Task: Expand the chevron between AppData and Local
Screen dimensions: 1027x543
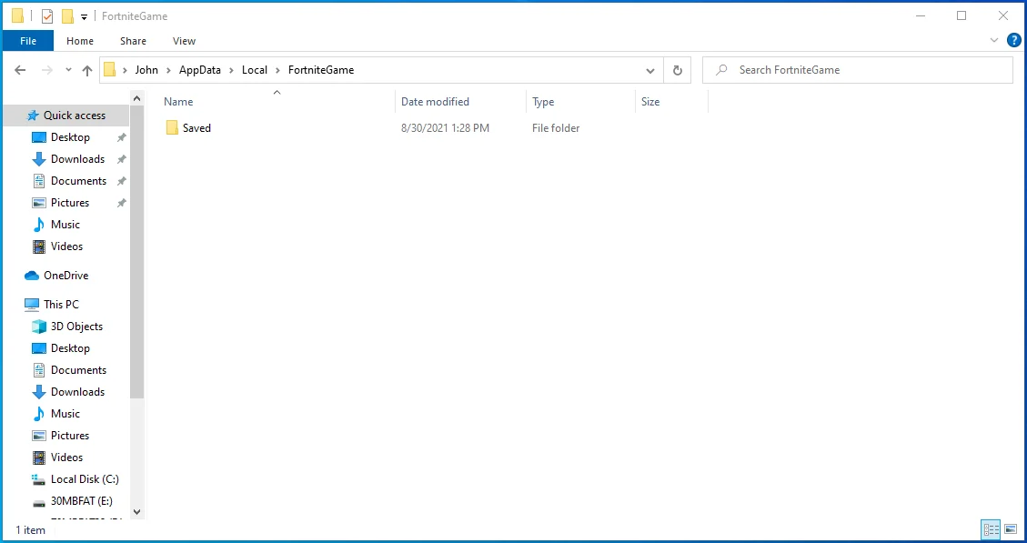Action: tap(232, 70)
